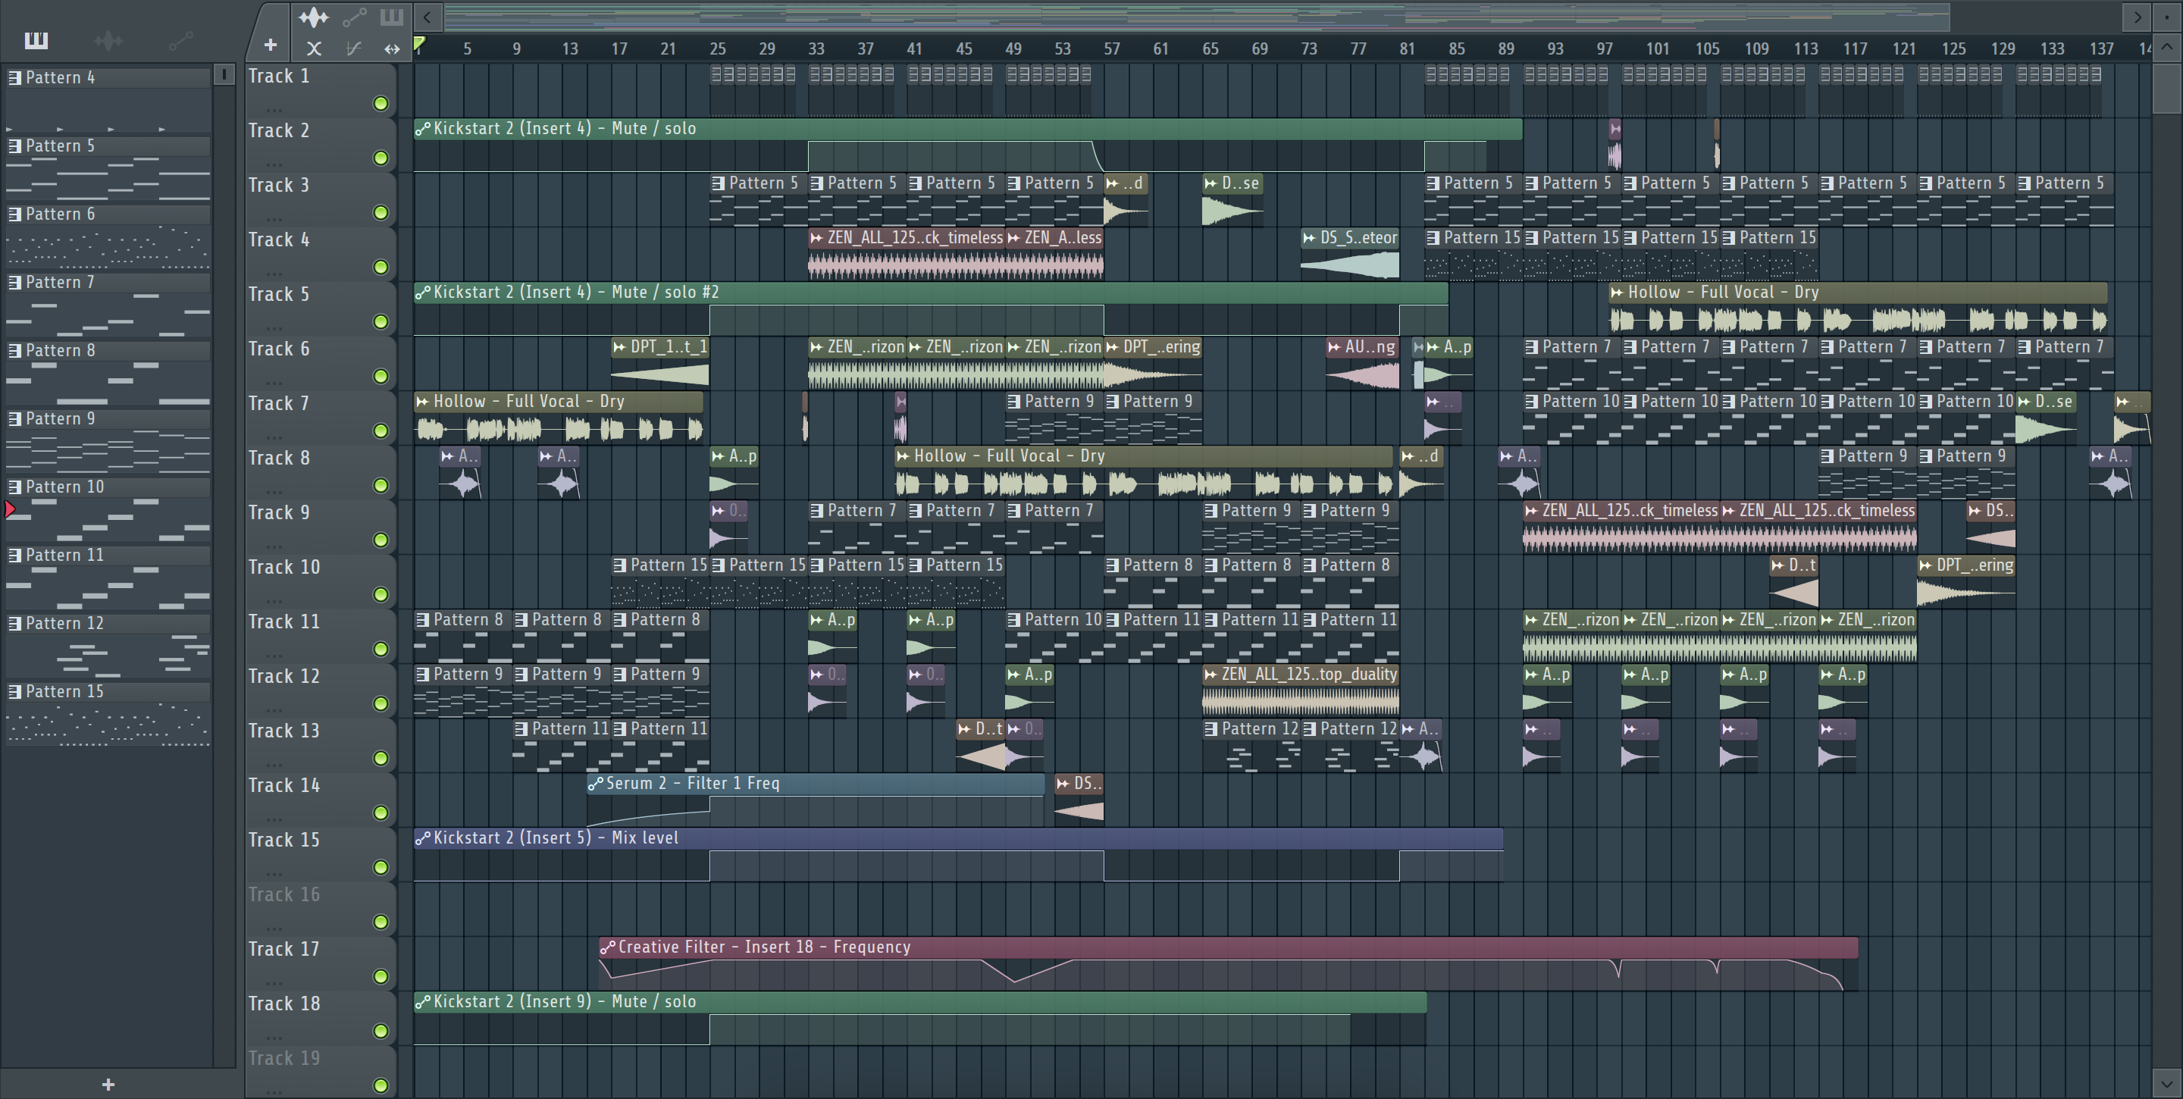The image size is (2183, 1099).
Task: Click the pattern icon beside Pattern 12 in picker
Action: [x=14, y=624]
